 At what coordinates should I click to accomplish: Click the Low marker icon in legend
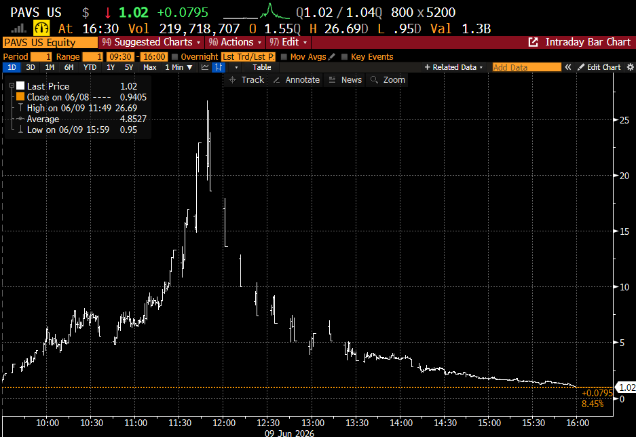tap(20, 130)
